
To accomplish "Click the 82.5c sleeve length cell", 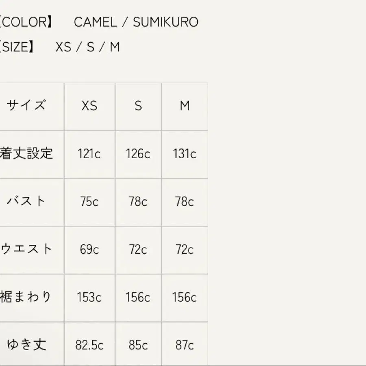I will pyautogui.click(x=89, y=345).
